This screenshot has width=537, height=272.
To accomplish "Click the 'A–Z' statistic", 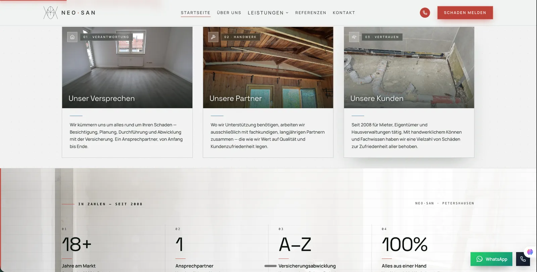I will 295,244.
